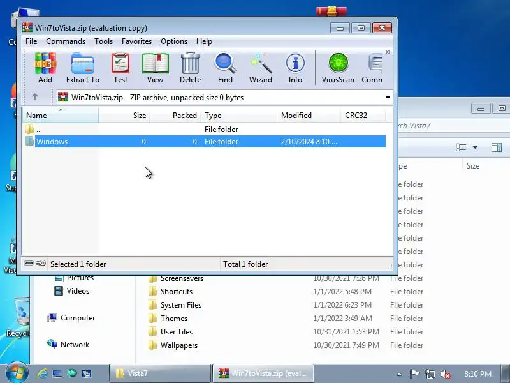Click the Explorer search Vista7 box
Screen dimensions: 510x383
[x=454, y=126]
